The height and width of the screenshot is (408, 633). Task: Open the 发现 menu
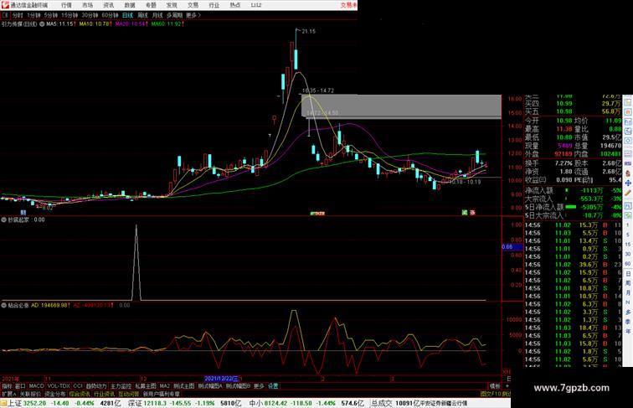point(172,5)
